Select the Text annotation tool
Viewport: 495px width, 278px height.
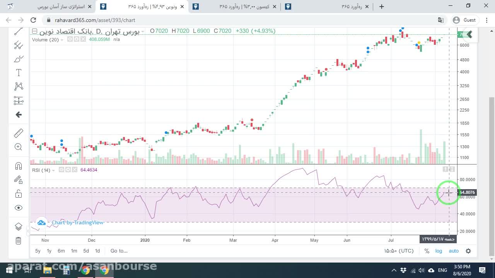coord(19,73)
